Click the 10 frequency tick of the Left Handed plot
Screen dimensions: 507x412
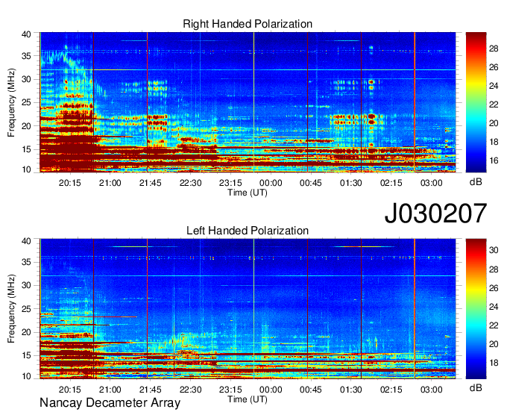[x=26, y=376]
